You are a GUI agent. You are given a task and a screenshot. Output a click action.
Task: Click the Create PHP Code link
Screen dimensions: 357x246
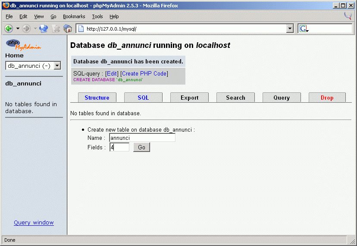[x=144, y=73]
